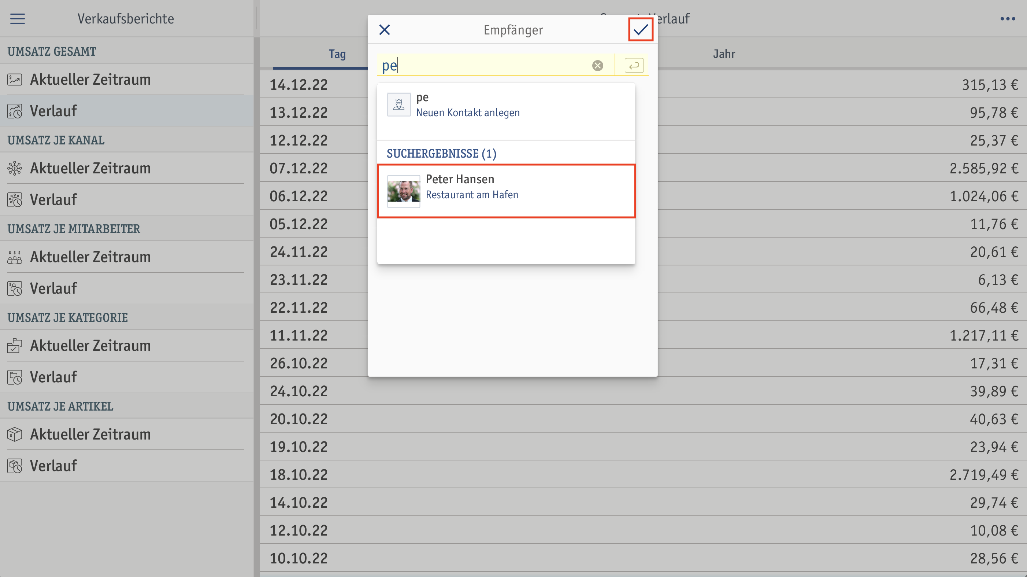Click the 1.217,11 € amount
Image resolution: width=1027 pixels, height=577 pixels.
[983, 335]
